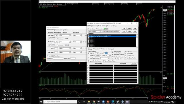Screen dimensions: 184x104
Task: Click the Set Color button
Action: point(134,64)
